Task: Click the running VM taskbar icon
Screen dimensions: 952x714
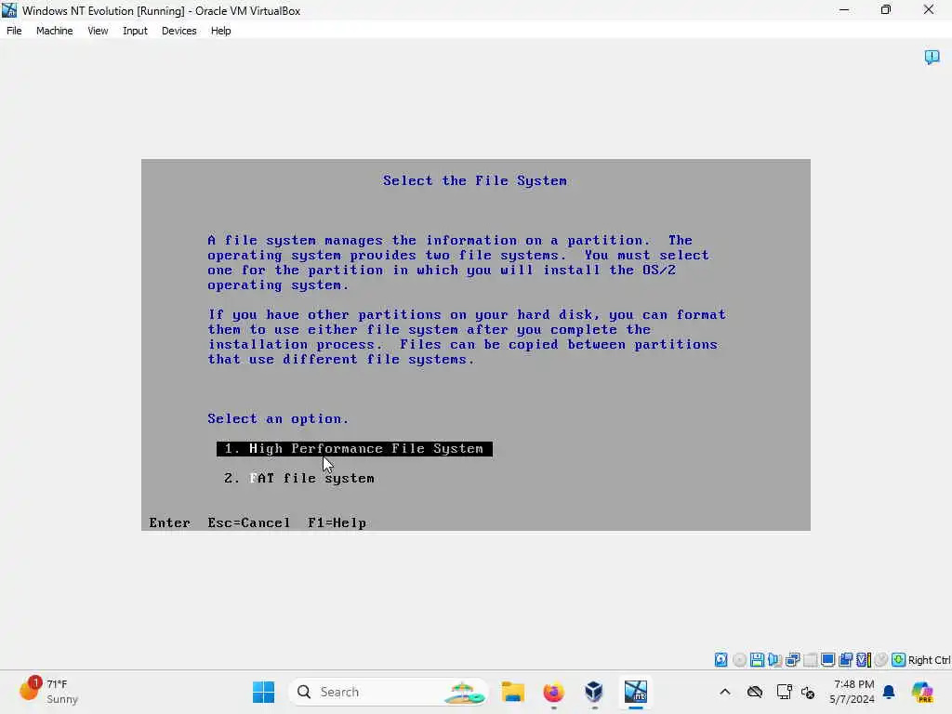Action: [636, 692]
